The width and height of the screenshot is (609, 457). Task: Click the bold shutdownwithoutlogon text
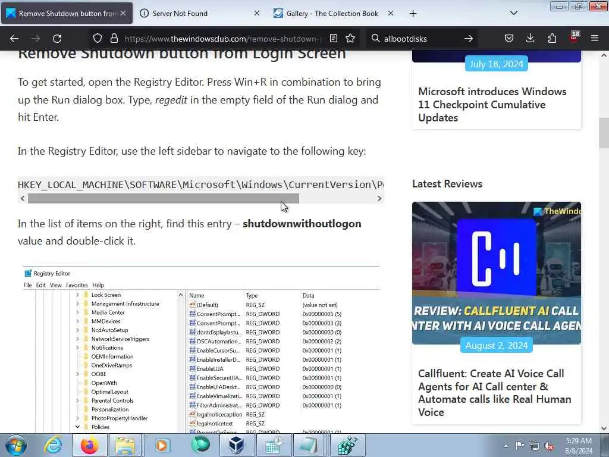302,224
